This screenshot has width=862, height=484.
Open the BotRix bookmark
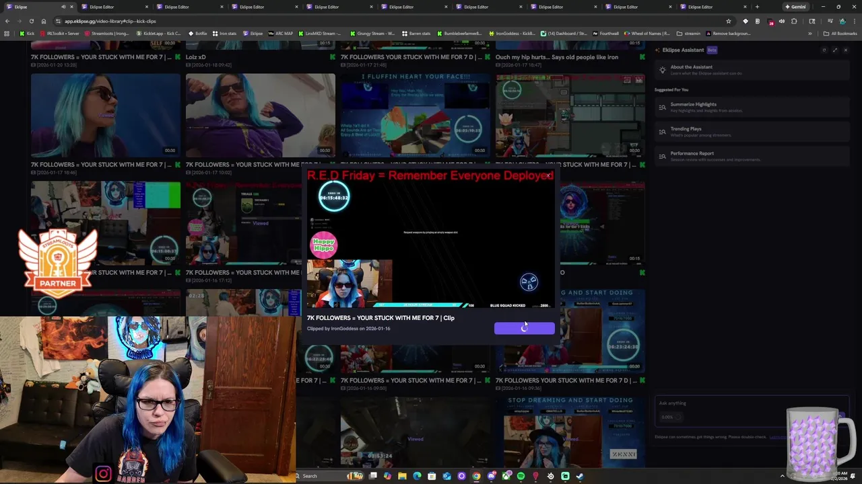click(x=197, y=33)
